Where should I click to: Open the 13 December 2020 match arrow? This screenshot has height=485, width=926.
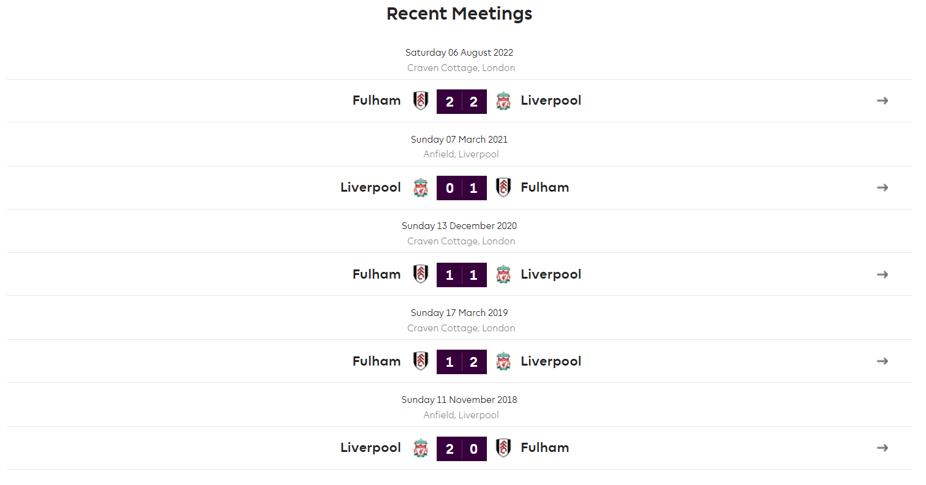point(882,274)
